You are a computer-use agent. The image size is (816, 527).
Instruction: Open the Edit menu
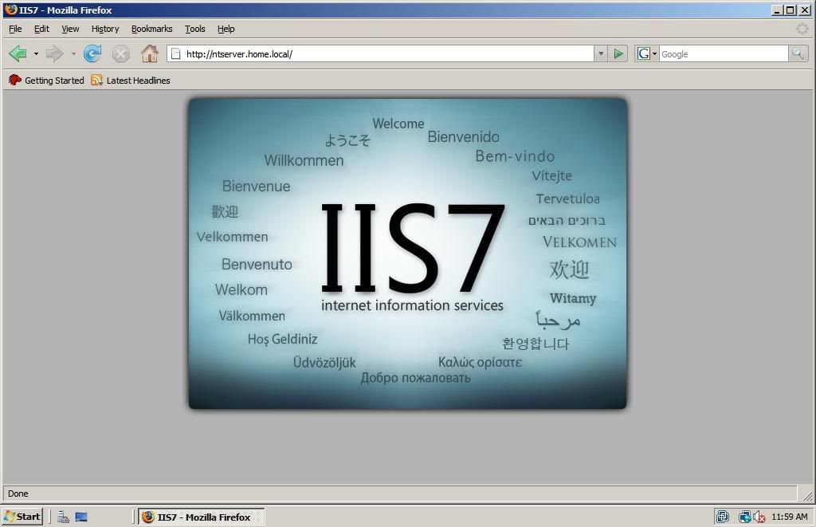(41, 29)
